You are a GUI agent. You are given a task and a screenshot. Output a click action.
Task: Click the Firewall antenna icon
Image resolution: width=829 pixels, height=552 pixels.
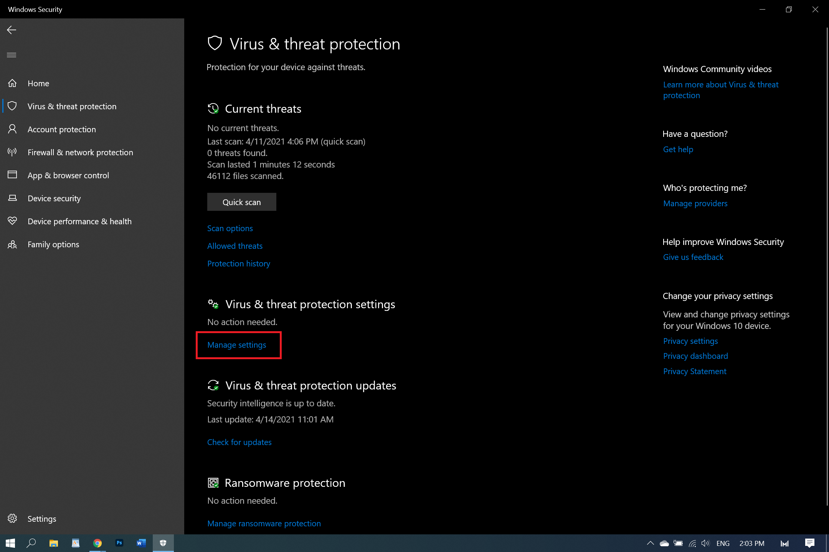(x=12, y=152)
